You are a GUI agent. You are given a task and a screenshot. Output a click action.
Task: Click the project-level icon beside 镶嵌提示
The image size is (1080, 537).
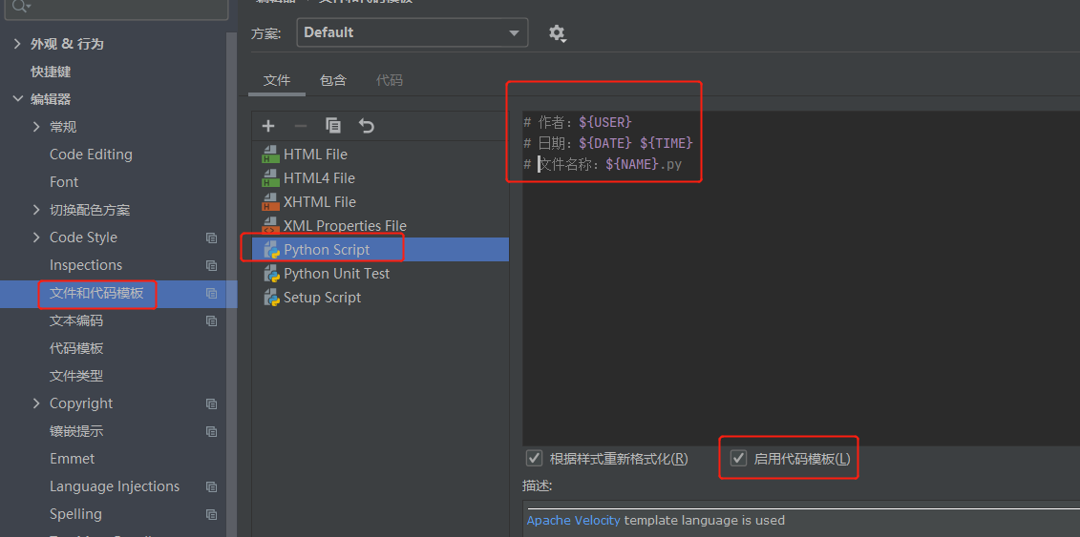click(211, 432)
